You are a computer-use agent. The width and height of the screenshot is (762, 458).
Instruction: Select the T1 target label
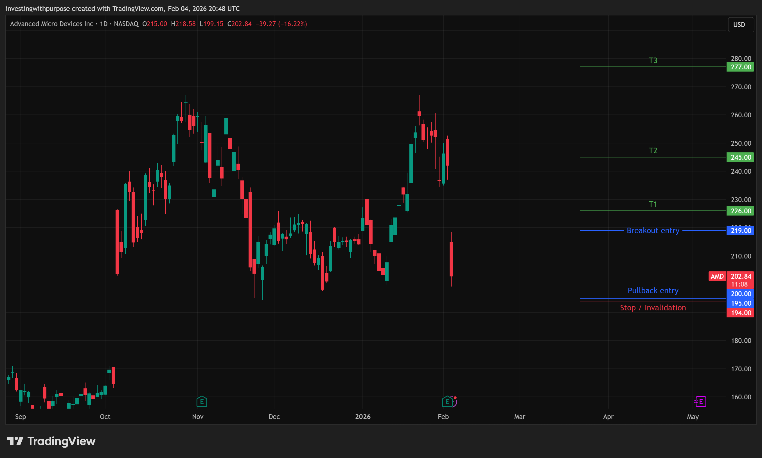653,204
